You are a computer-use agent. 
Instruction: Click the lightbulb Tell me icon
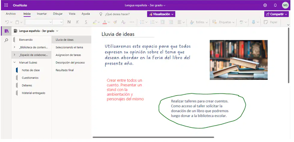pyautogui.click(x=101, y=14)
